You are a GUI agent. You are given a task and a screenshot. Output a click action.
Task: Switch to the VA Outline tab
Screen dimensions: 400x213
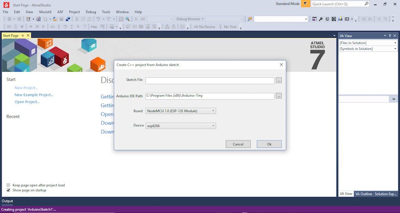tap(364, 194)
